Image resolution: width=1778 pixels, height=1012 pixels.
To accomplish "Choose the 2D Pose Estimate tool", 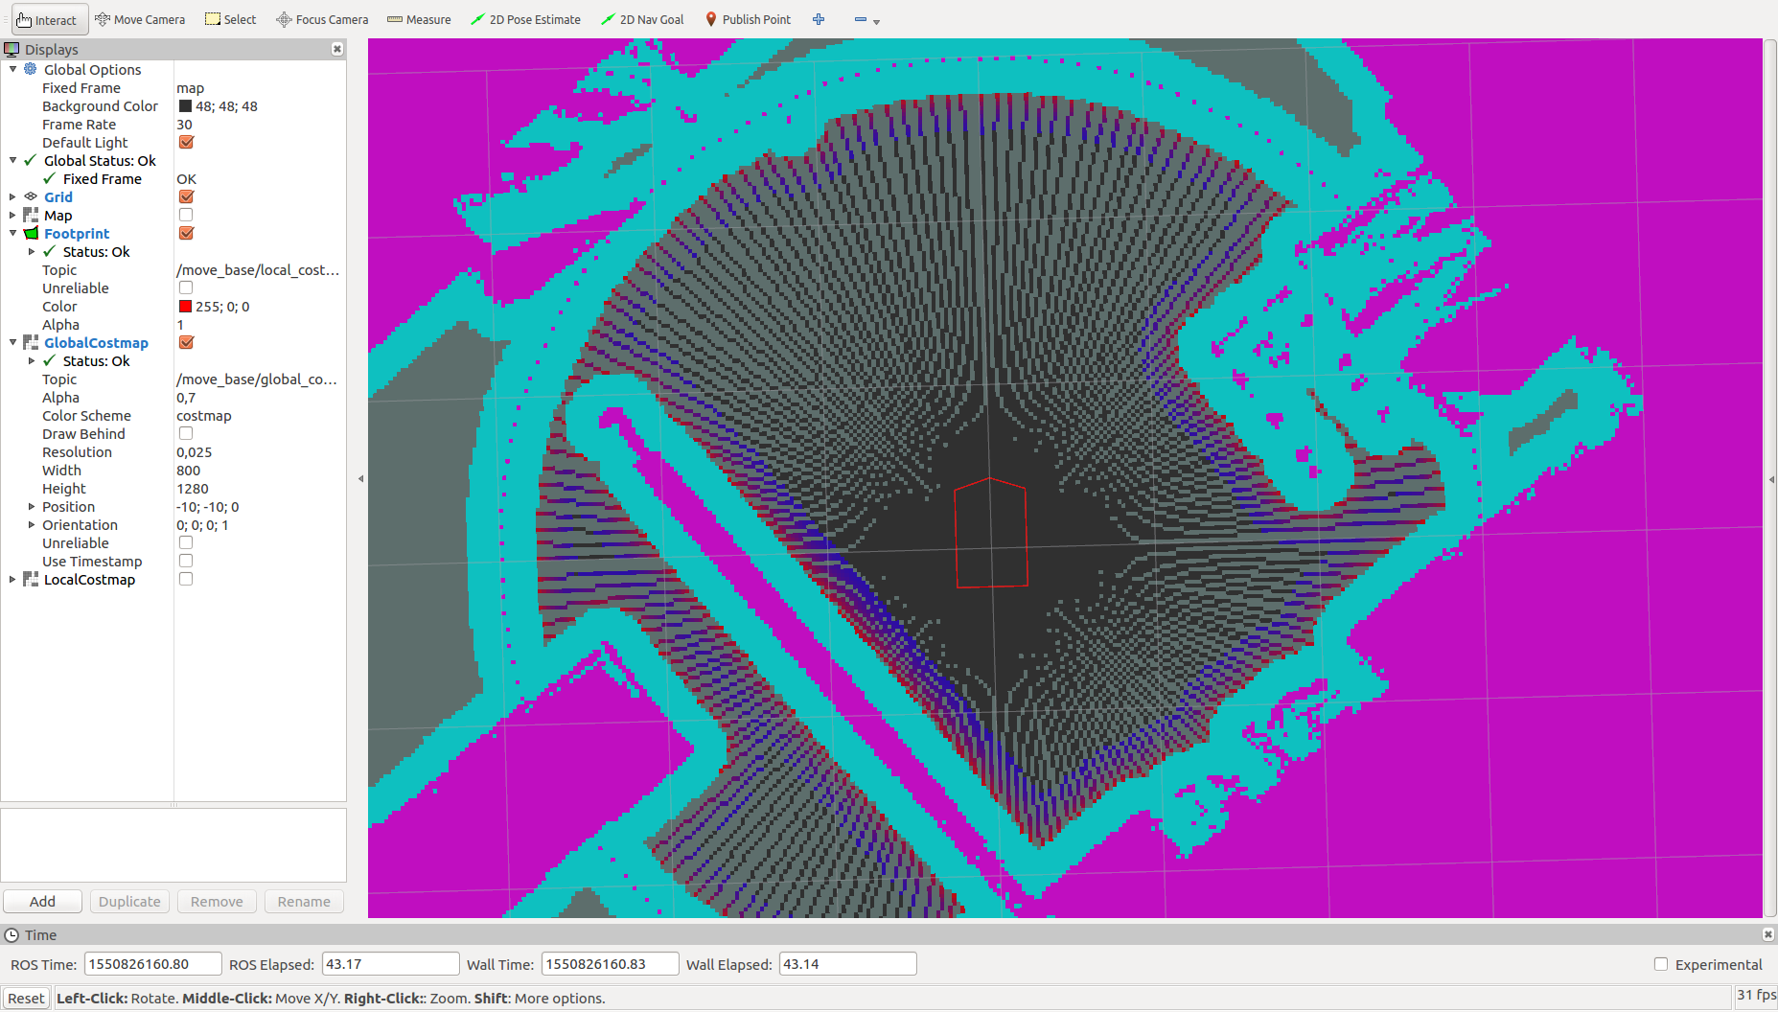I will coord(525,19).
